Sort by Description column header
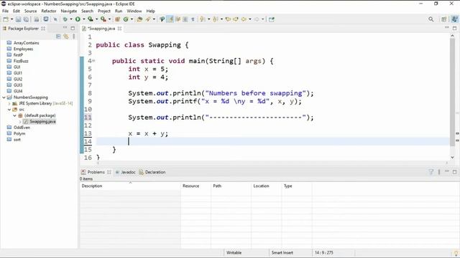 130,186
